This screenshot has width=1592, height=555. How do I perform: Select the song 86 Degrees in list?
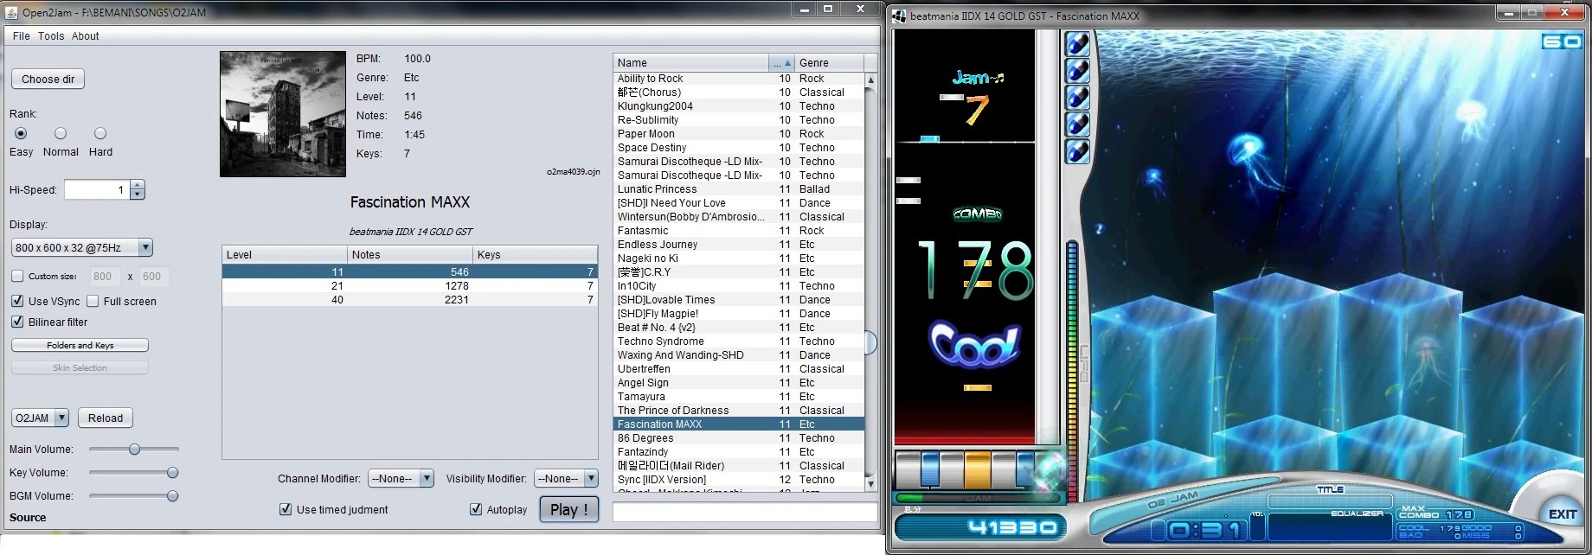(x=645, y=438)
